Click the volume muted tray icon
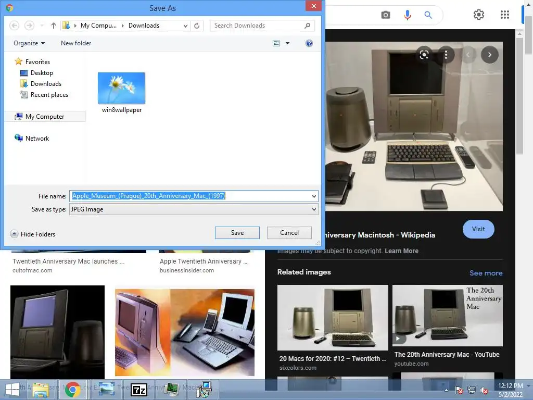 click(484, 390)
